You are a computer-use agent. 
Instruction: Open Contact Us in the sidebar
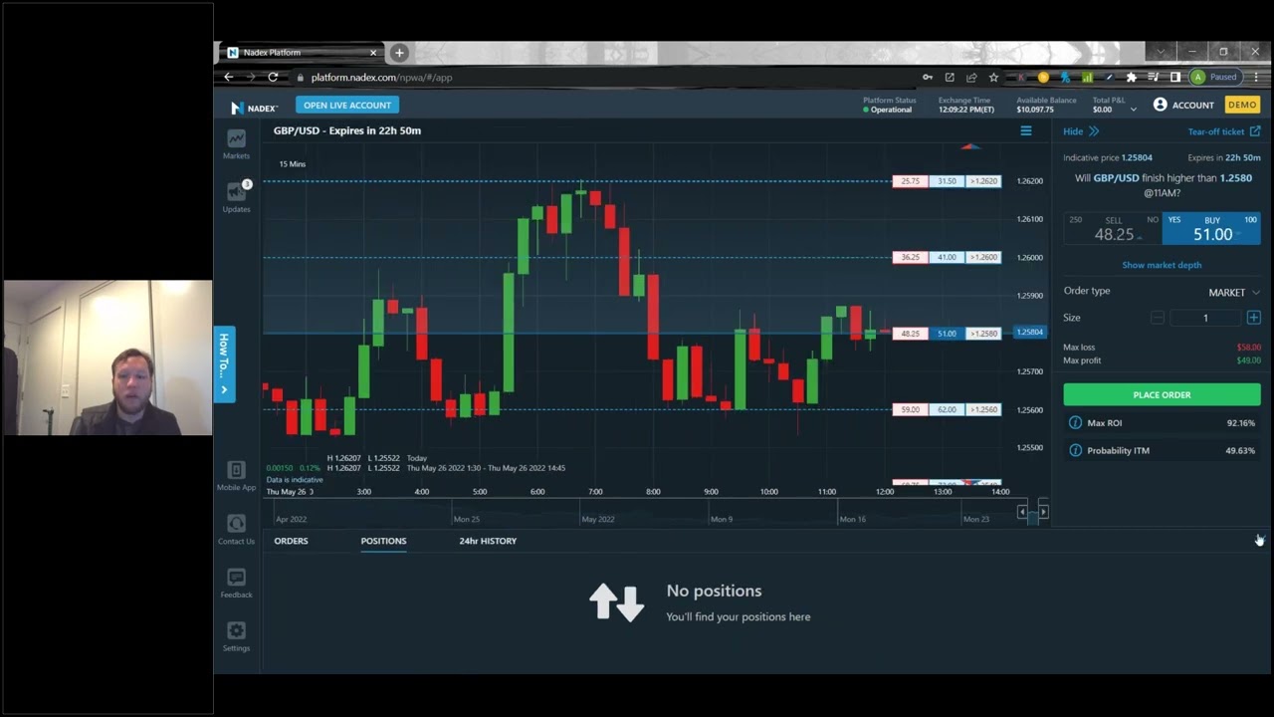coord(236,530)
